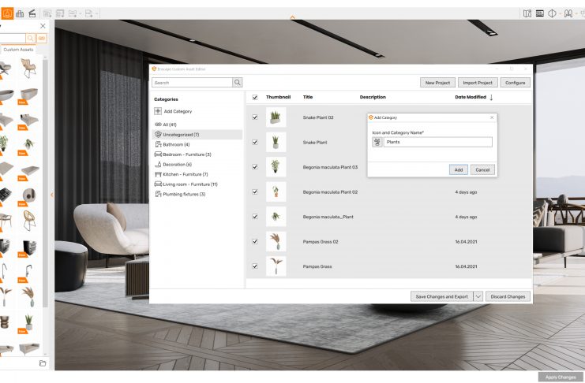Toggle the select-all checkbox in table header
Image resolution: width=585 pixels, height=383 pixels.
pos(254,97)
